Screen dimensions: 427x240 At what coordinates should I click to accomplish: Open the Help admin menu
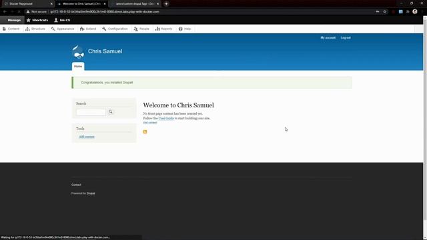[185, 29]
